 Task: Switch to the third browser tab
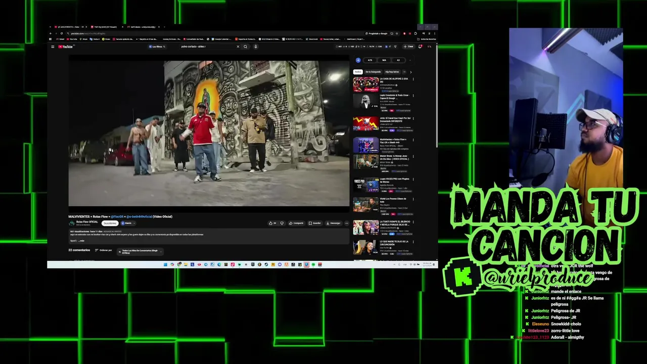[x=143, y=27]
